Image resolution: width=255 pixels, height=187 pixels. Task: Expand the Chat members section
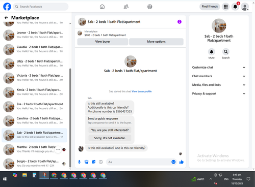tap(219, 76)
